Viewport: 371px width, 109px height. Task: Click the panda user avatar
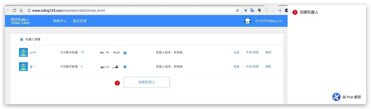[x=248, y=21]
